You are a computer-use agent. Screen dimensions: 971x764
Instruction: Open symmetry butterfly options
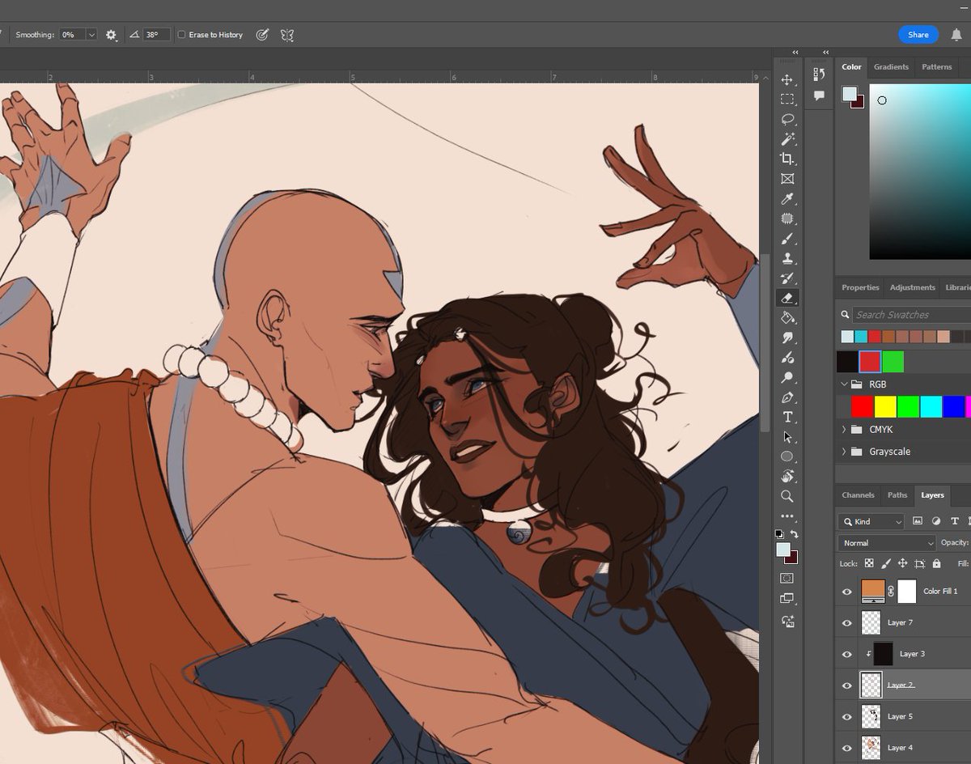tap(287, 35)
